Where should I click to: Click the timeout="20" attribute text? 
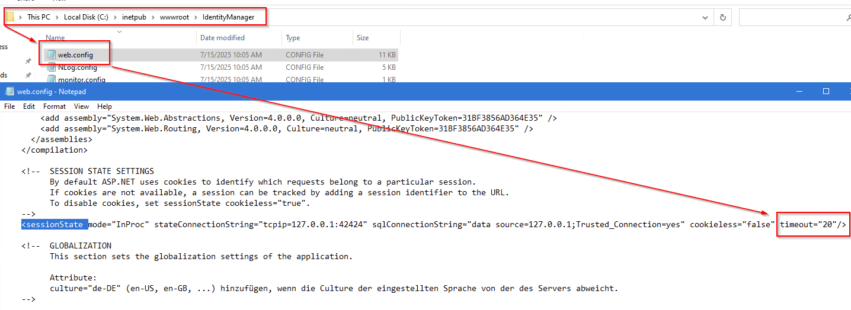808,225
